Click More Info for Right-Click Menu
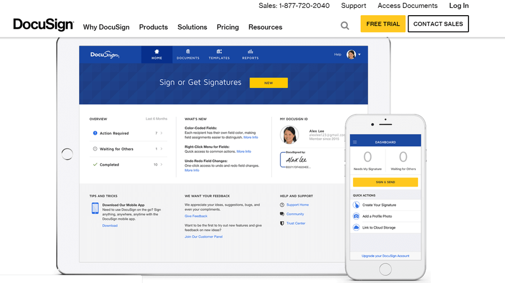The width and height of the screenshot is (505, 283). point(244,152)
